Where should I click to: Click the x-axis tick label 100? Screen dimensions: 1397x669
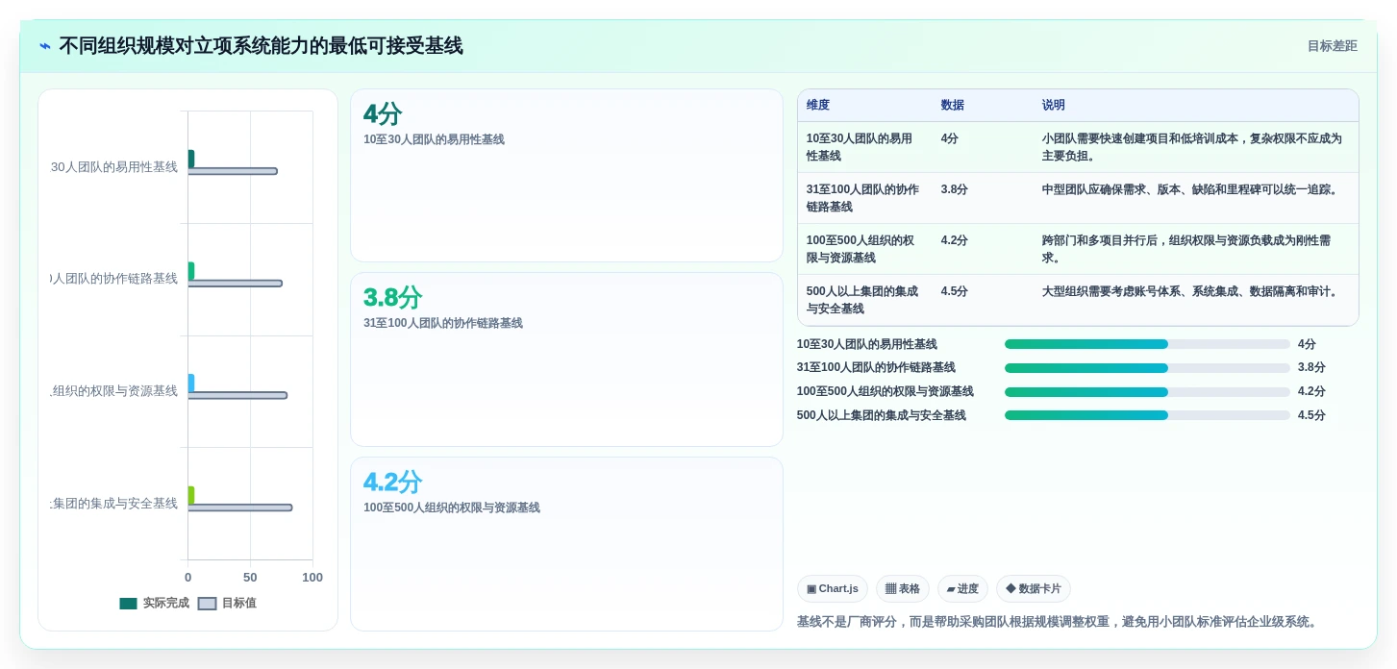(312, 578)
